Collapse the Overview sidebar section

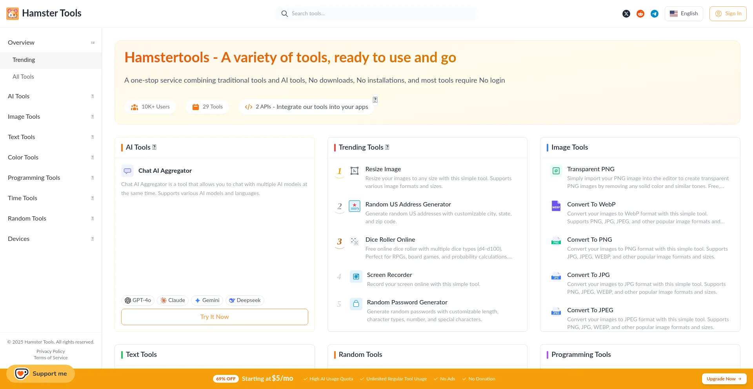pos(51,43)
